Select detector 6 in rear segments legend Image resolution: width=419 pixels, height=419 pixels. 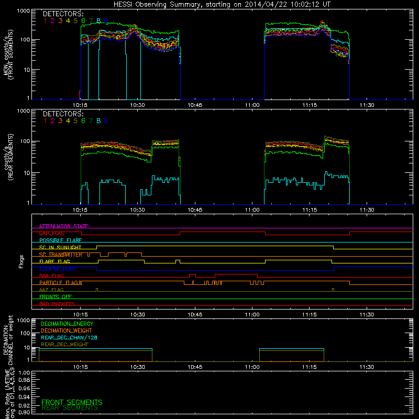click(x=83, y=121)
